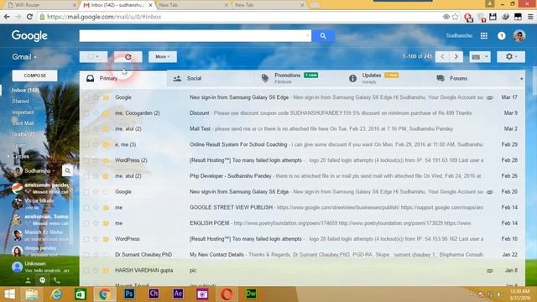Image resolution: width=537 pixels, height=302 pixels.
Task: Switch to the Updates tab
Action: click(x=386, y=78)
